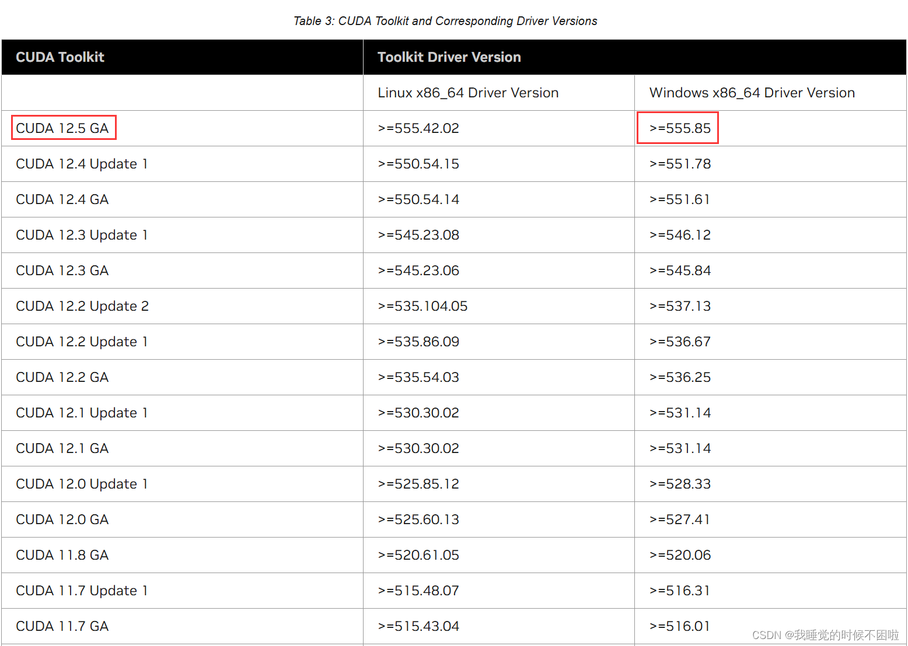Click Linux driver value '>=535.54.03'

(418, 377)
